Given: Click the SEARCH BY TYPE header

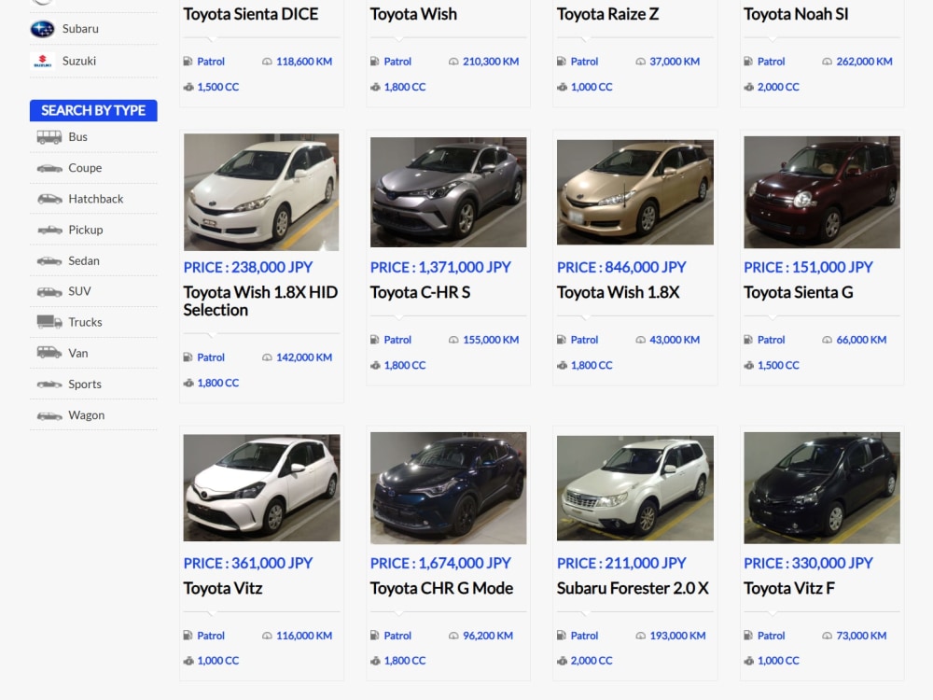Looking at the screenshot, I should 93,111.
